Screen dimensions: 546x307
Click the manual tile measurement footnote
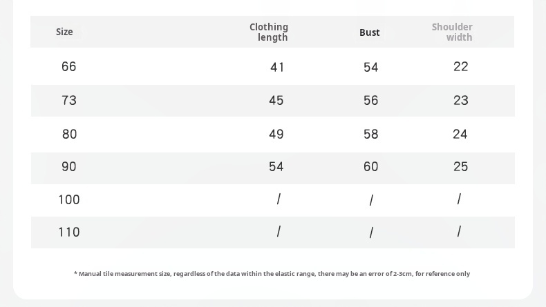[272, 274]
